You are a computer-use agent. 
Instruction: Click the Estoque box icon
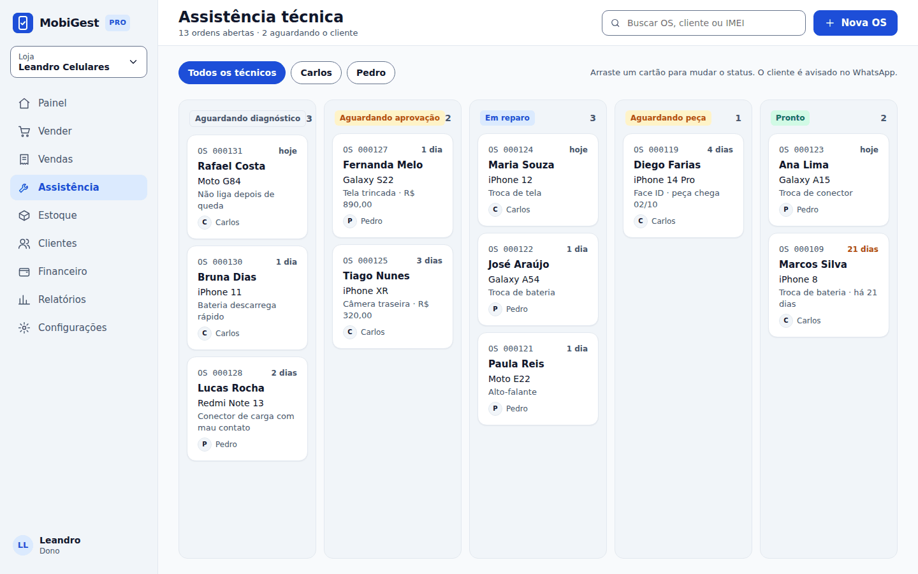click(x=24, y=216)
